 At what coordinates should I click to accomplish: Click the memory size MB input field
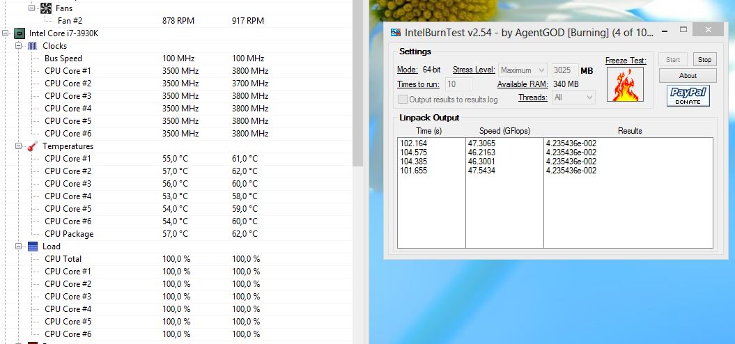point(565,70)
